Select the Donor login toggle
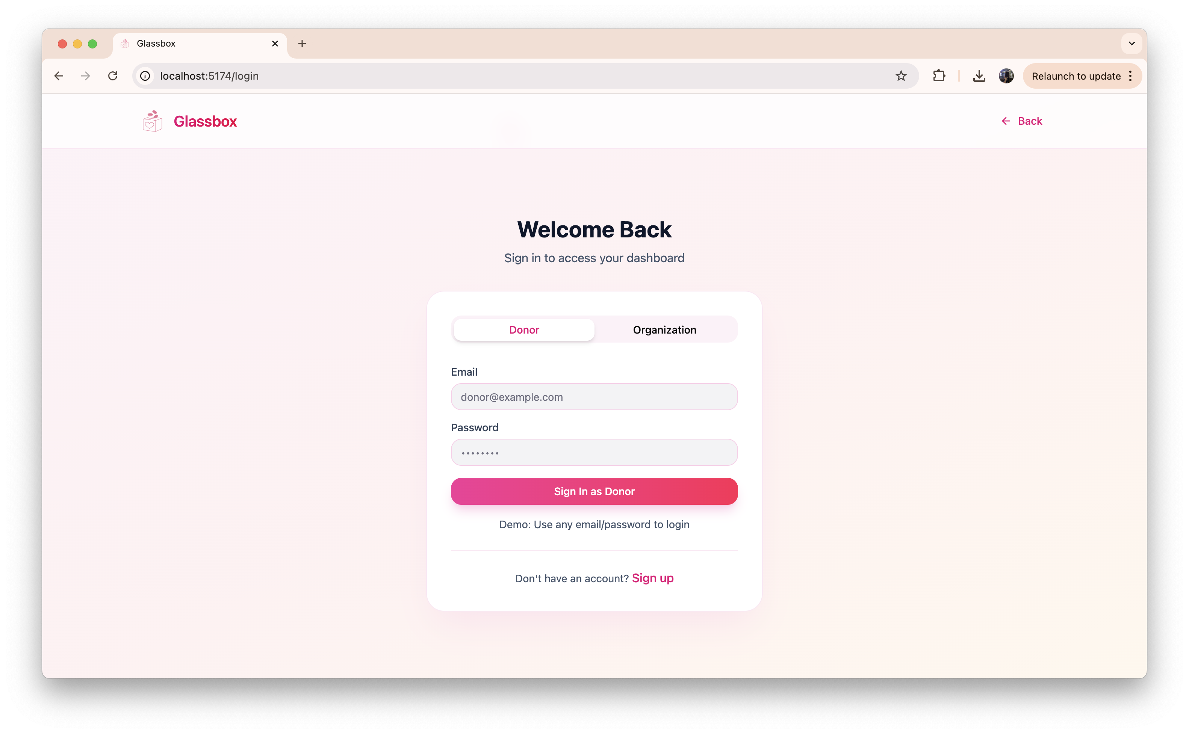 tap(524, 329)
